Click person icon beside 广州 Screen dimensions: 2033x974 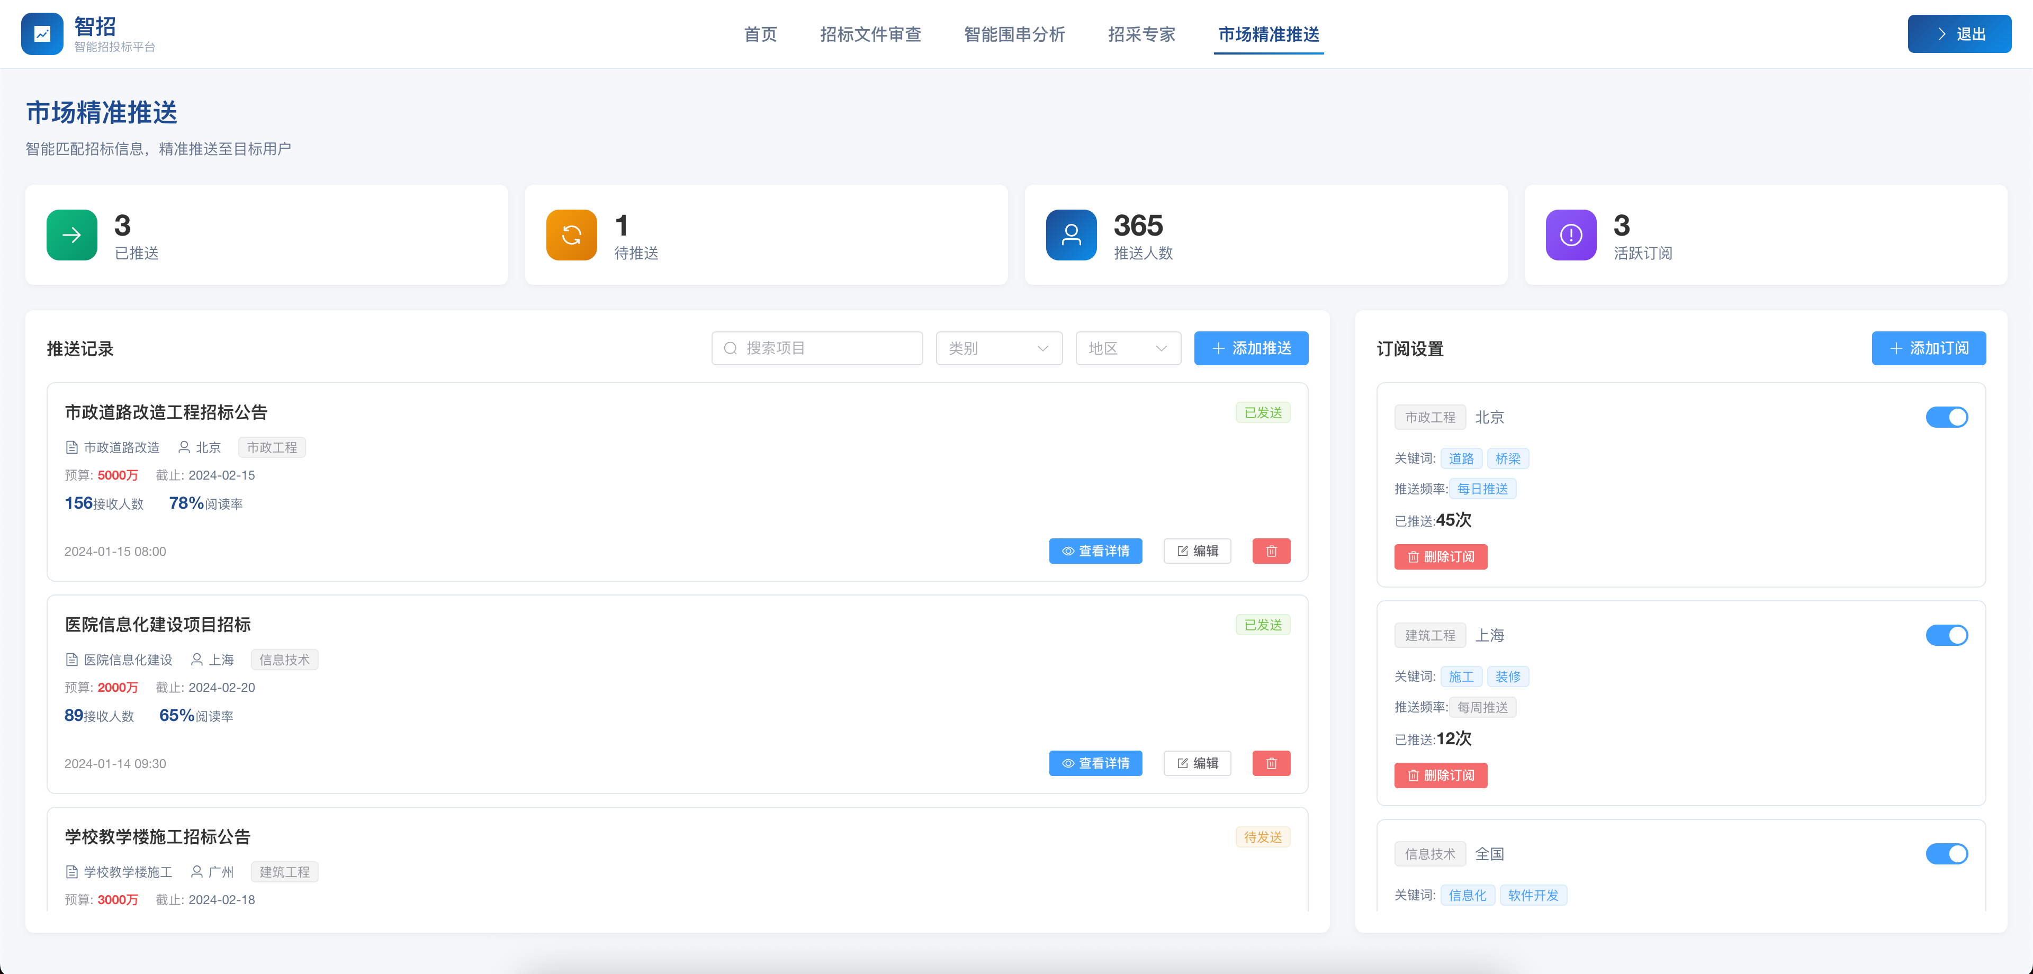coord(196,872)
